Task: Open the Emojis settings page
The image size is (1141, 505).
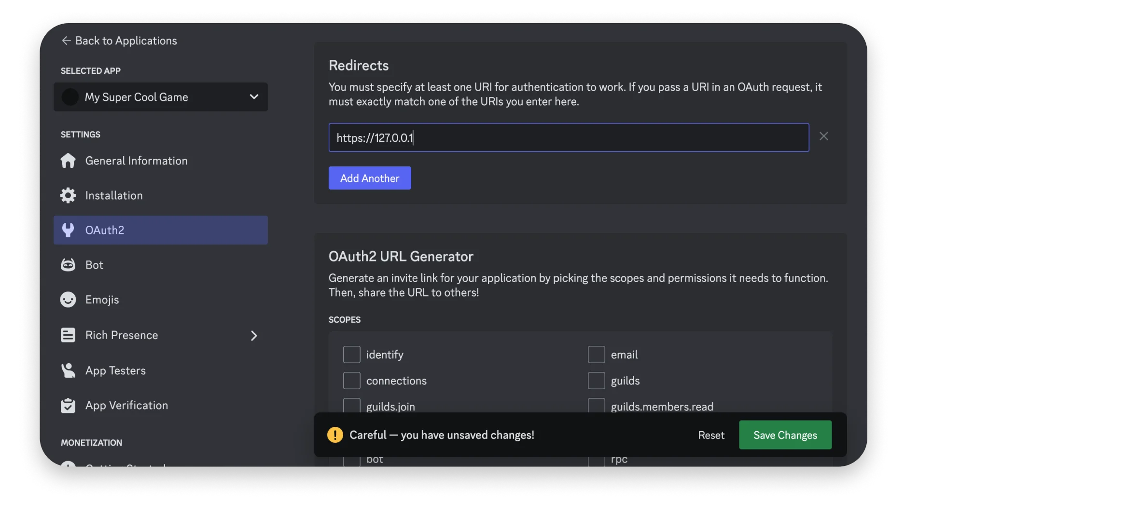Action: coord(161,300)
